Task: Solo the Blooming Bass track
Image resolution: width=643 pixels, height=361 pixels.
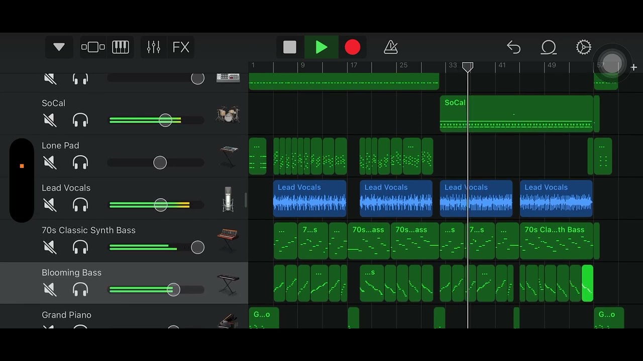Action: click(80, 289)
